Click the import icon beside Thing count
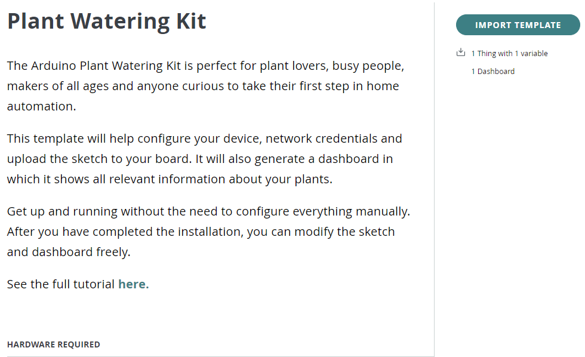 pos(461,53)
